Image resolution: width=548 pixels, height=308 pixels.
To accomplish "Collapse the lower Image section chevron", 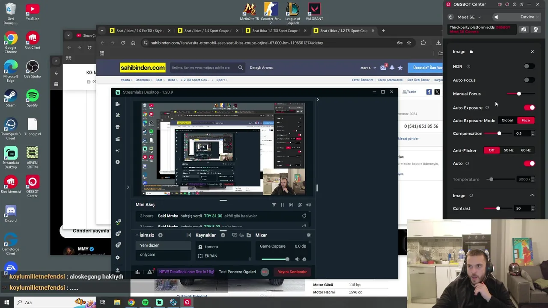I will [532, 195].
